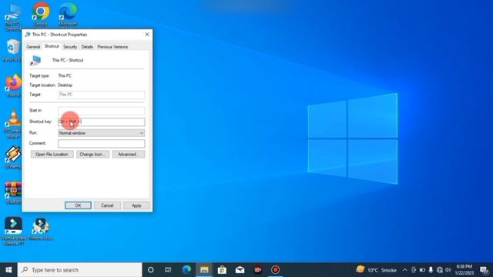Click the Change Icon button

click(x=92, y=154)
